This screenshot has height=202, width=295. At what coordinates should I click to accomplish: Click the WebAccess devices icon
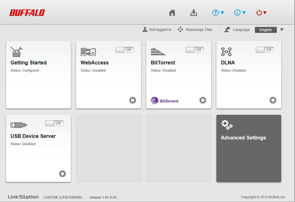point(88,52)
